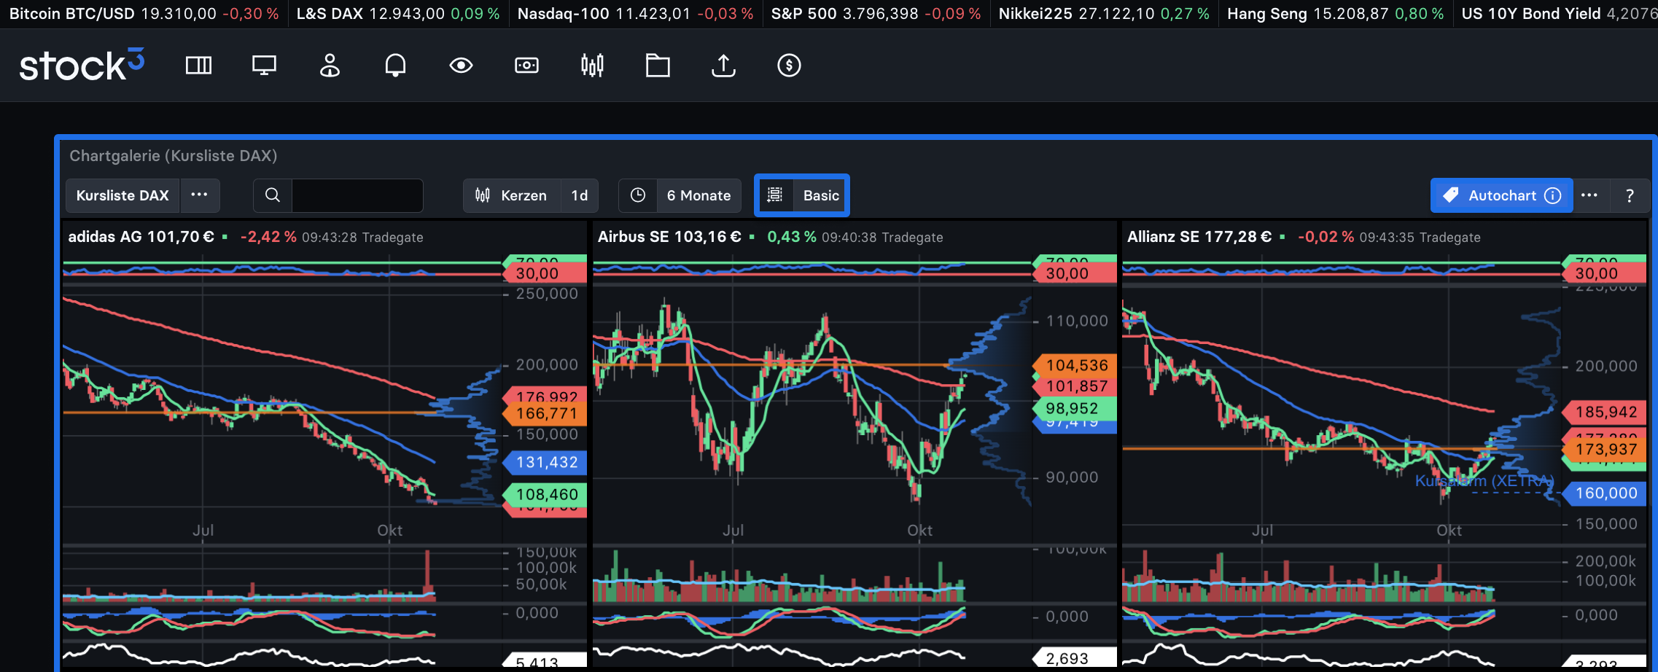
Task: Click the US 10Y Bond Yield ticker
Action: [1559, 14]
